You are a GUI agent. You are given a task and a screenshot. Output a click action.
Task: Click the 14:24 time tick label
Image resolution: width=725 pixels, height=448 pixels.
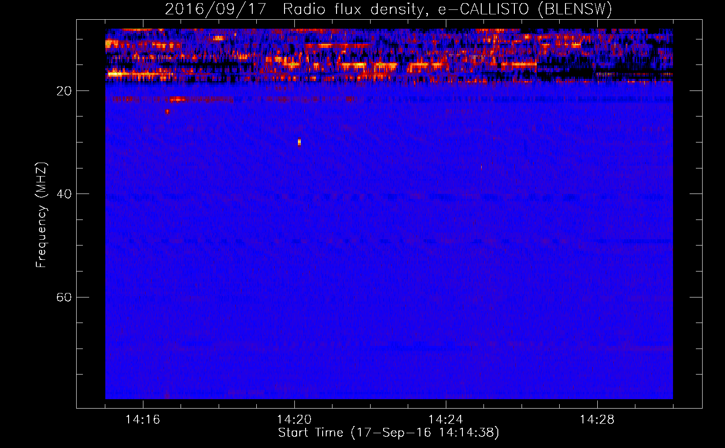point(446,420)
